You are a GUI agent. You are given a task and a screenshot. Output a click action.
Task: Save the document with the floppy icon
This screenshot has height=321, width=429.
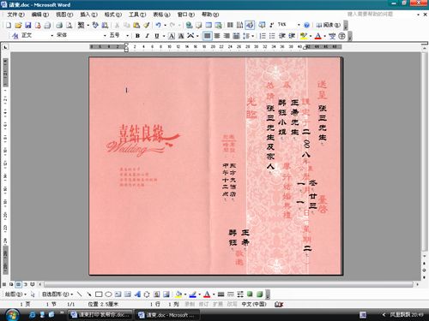coord(28,26)
